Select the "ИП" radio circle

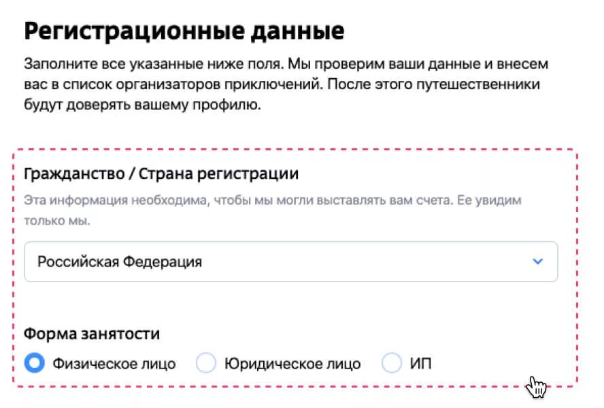click(x=391, y=363)
